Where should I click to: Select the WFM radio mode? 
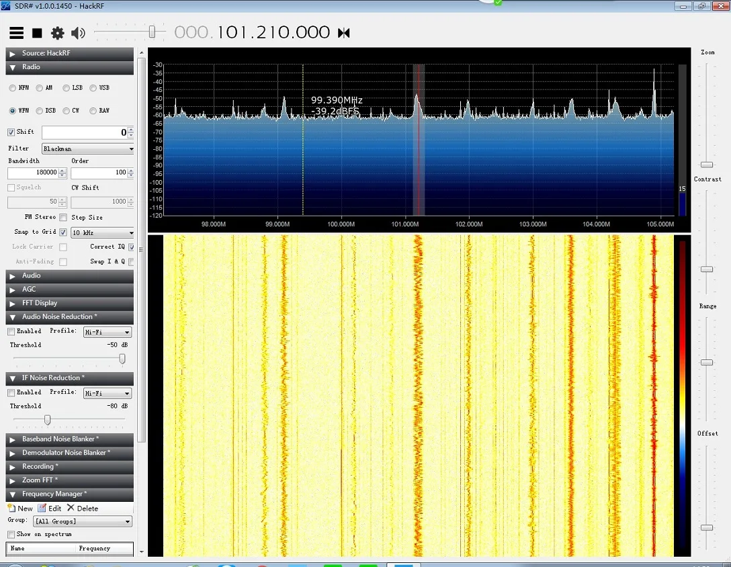click(13, 110)
